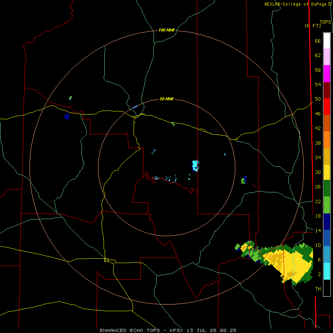Click the light pink legend swatch

click(x=327, y=57)
